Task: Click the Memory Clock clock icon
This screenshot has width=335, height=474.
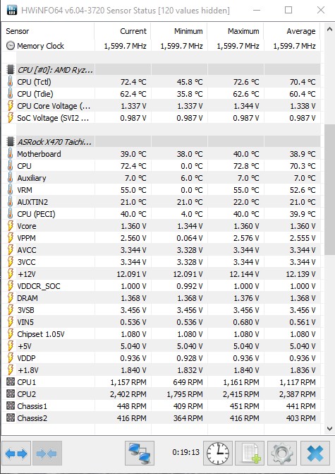Action: point(11,46)
